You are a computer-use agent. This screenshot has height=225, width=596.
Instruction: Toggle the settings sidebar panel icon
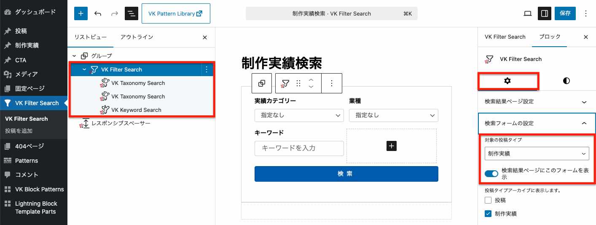click(544, 13)
